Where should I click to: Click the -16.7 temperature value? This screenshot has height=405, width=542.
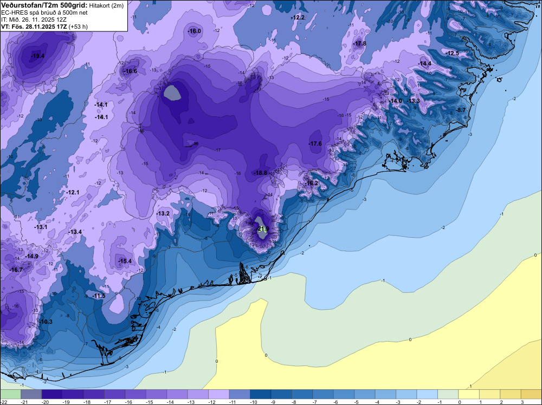pyautogui.click(x=16, y=270)
